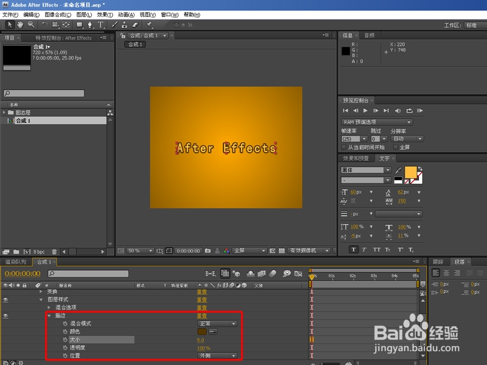Expand the 固态层 folder
The image size is (487, 365).
4,113
